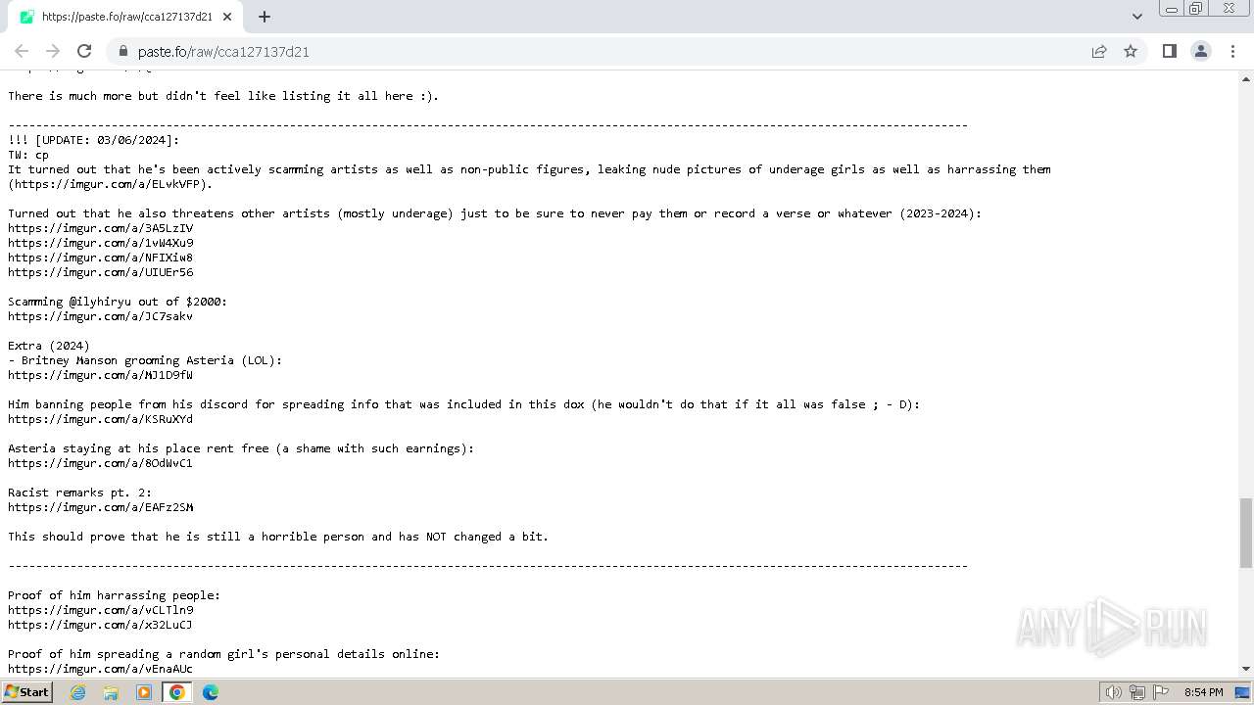Click the imgur.com/a/MJ1D9fW line
Screen dimensions: 1254x705
101,375
